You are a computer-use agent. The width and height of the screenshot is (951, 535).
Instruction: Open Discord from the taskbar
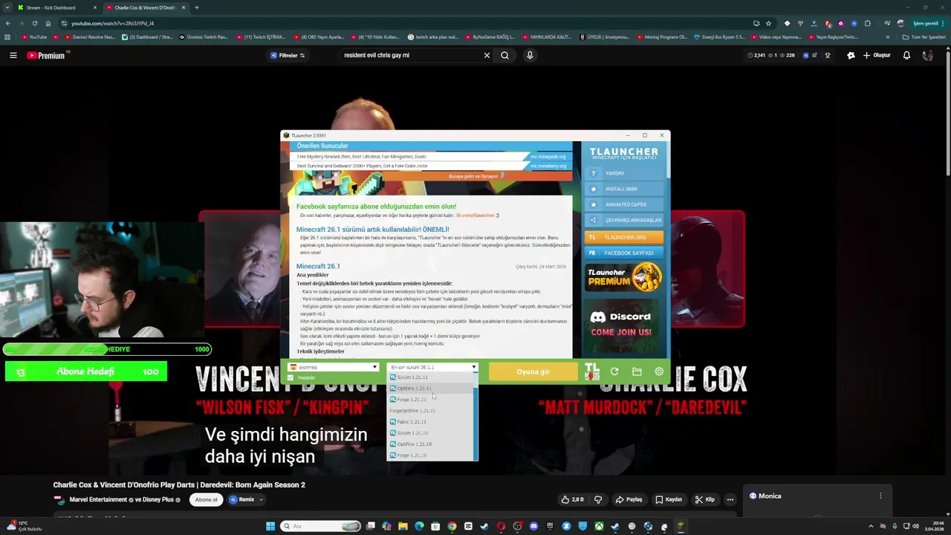point(533,526)
